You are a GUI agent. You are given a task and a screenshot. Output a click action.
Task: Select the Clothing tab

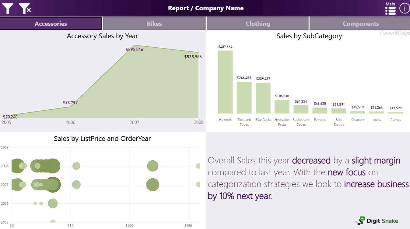coord(258,24)
